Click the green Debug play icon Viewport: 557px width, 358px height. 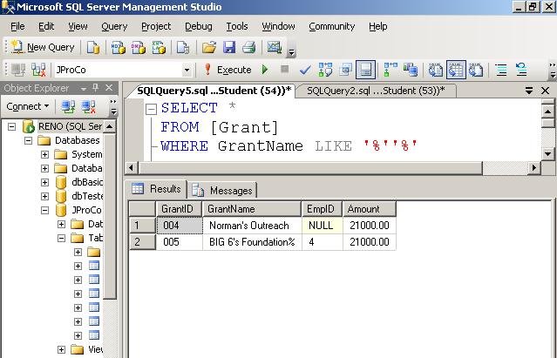(265, 69)
